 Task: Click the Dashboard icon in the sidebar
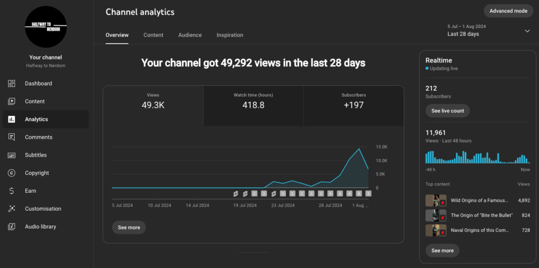[12, 84]
